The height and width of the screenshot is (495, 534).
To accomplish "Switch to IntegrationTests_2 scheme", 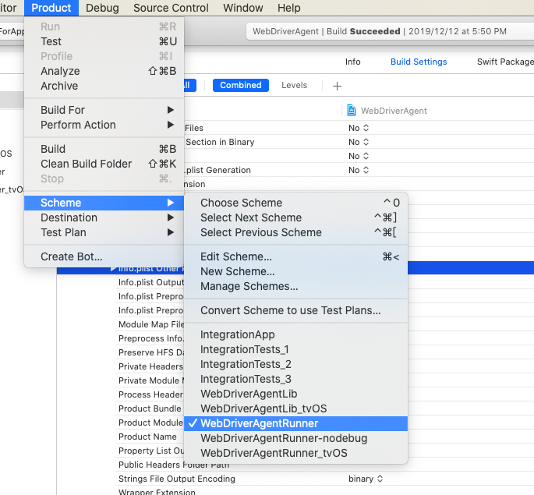I will click(x=295, y=364).
